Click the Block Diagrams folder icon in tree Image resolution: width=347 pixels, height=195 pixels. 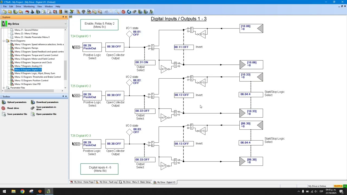(8, 41)
